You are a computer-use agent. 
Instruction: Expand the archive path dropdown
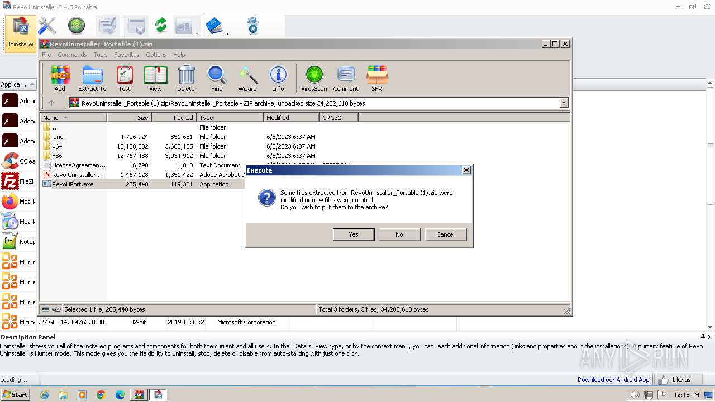pyautogui.click(x=564, y=103)
